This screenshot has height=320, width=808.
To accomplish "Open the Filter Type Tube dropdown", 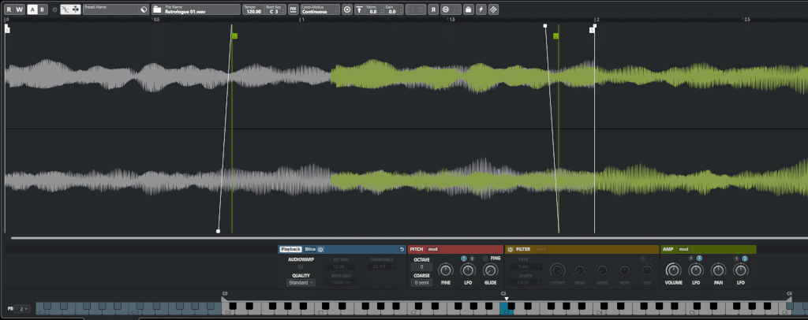I will coord(526,266).
